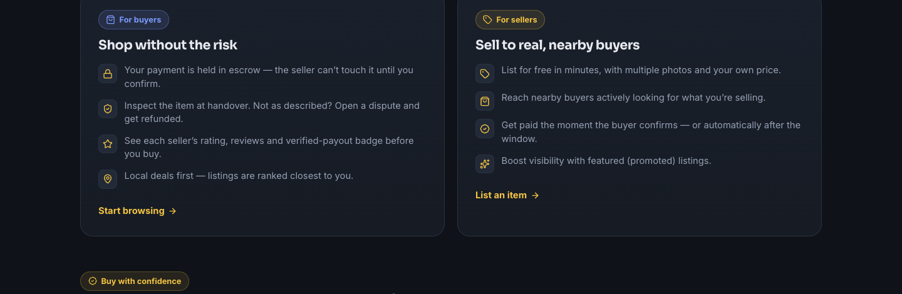Click the For buyers badge
The height and width of the screenshot is (294, 902).
point(133,20)
